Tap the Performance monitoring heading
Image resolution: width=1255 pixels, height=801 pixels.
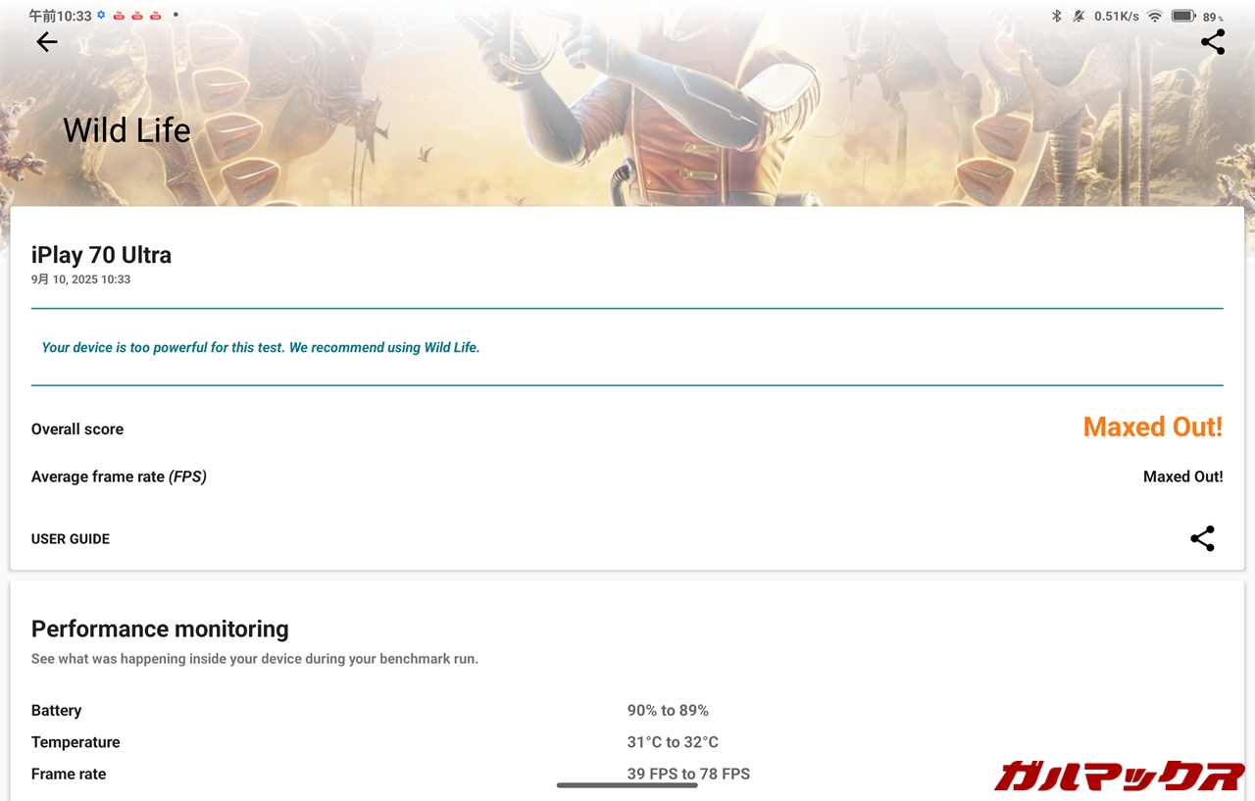tap(160, 628)
